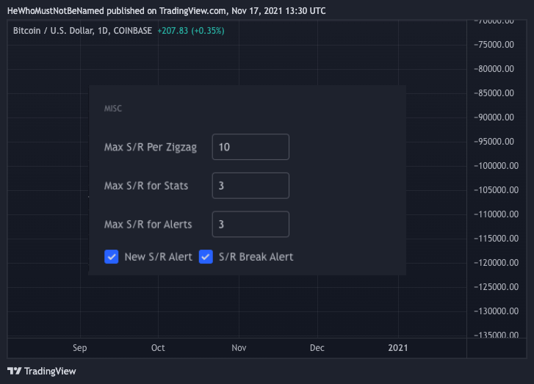The image size is (534, 384).
Task: Toggle the New S/R Alert checkbox
Action: click(112, 257)
